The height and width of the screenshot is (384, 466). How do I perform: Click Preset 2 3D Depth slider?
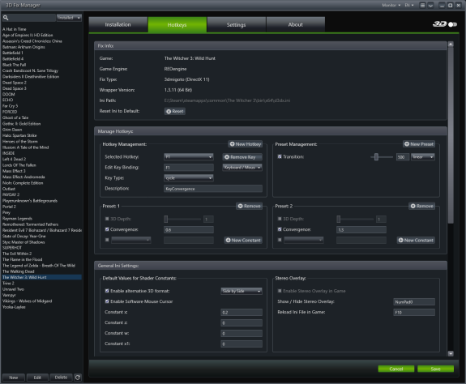(355, 220)
